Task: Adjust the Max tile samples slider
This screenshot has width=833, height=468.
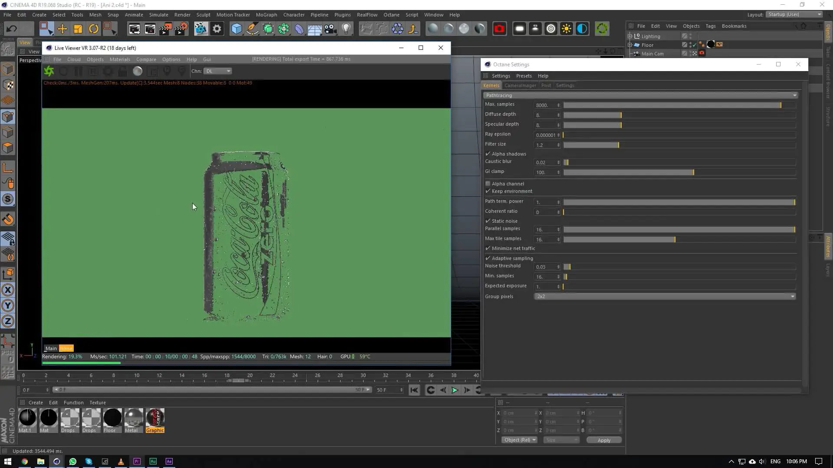Action: pos(679,239)
